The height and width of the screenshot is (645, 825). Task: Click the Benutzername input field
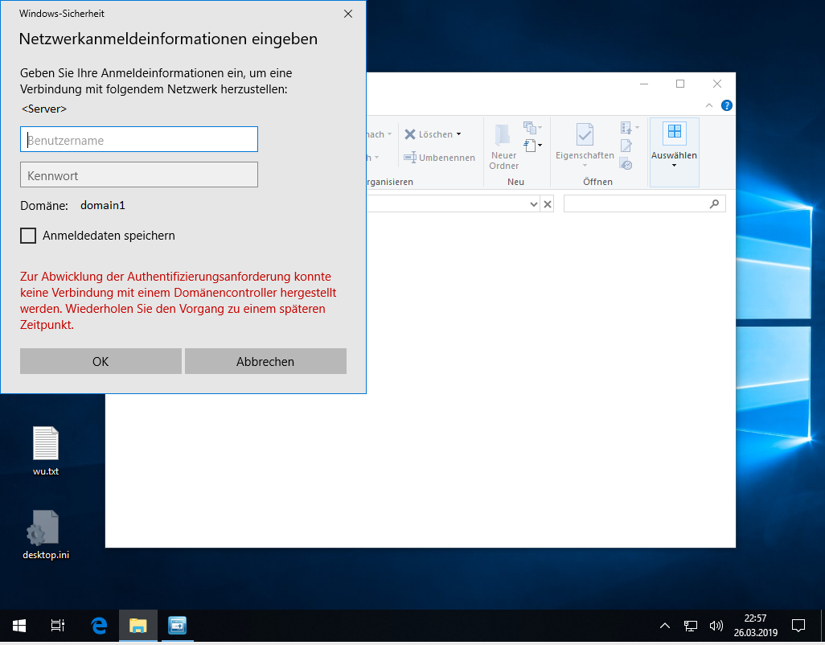pyautogui.click(x=139, y=139)
